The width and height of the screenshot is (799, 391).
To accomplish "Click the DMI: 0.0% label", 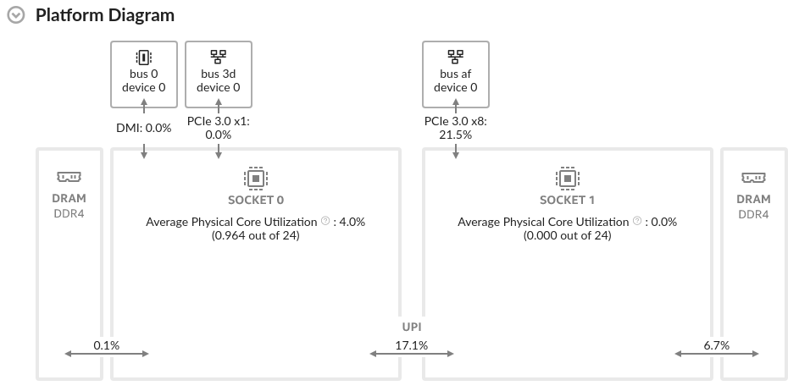I will pyautogui.click(x=144, y=128).
